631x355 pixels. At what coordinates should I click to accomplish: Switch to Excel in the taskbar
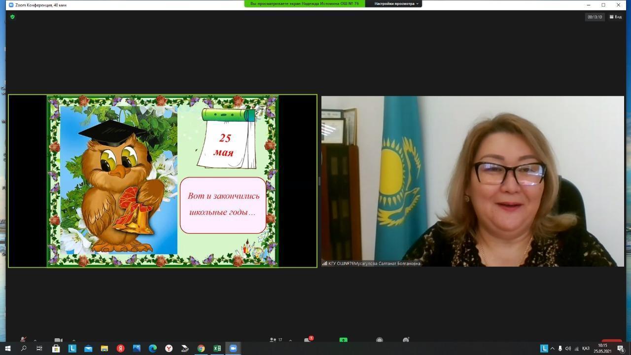[x=217, y=349]
